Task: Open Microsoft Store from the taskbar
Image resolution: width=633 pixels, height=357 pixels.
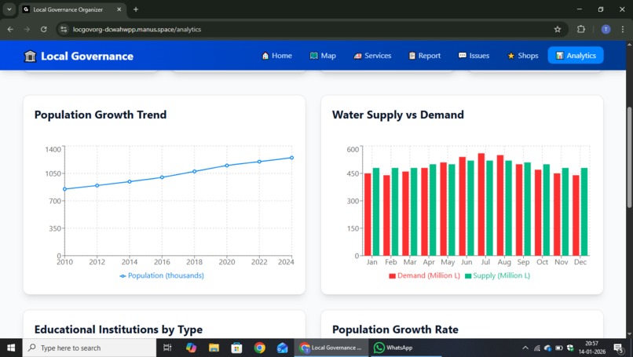Action: [236, 348]
